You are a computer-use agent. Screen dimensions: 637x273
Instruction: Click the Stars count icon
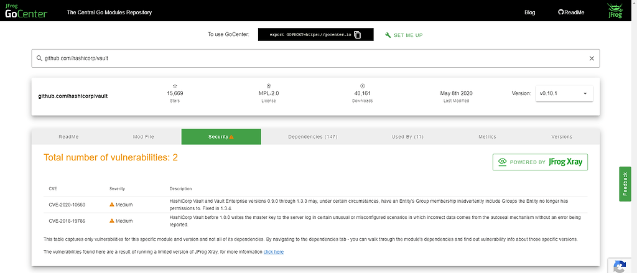[x=175, y=86]
